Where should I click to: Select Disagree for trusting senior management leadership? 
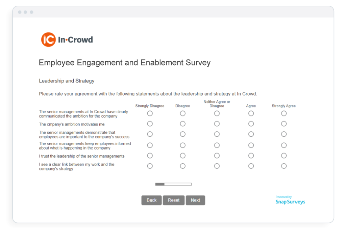click(x=182, y=156)
